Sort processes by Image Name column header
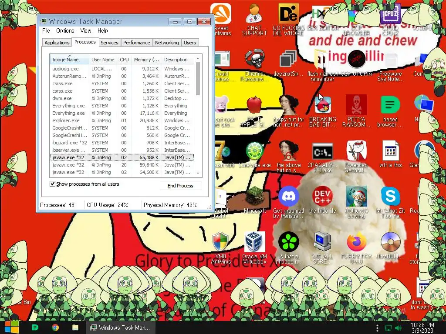The image size is (446, 334). 69,60
